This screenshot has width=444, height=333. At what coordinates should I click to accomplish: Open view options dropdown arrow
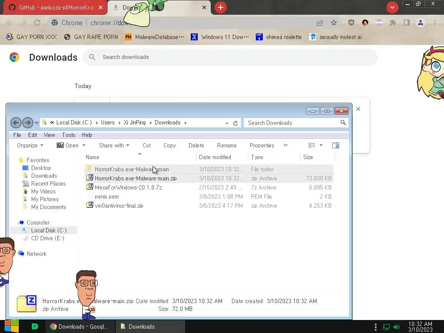(321, 145)
